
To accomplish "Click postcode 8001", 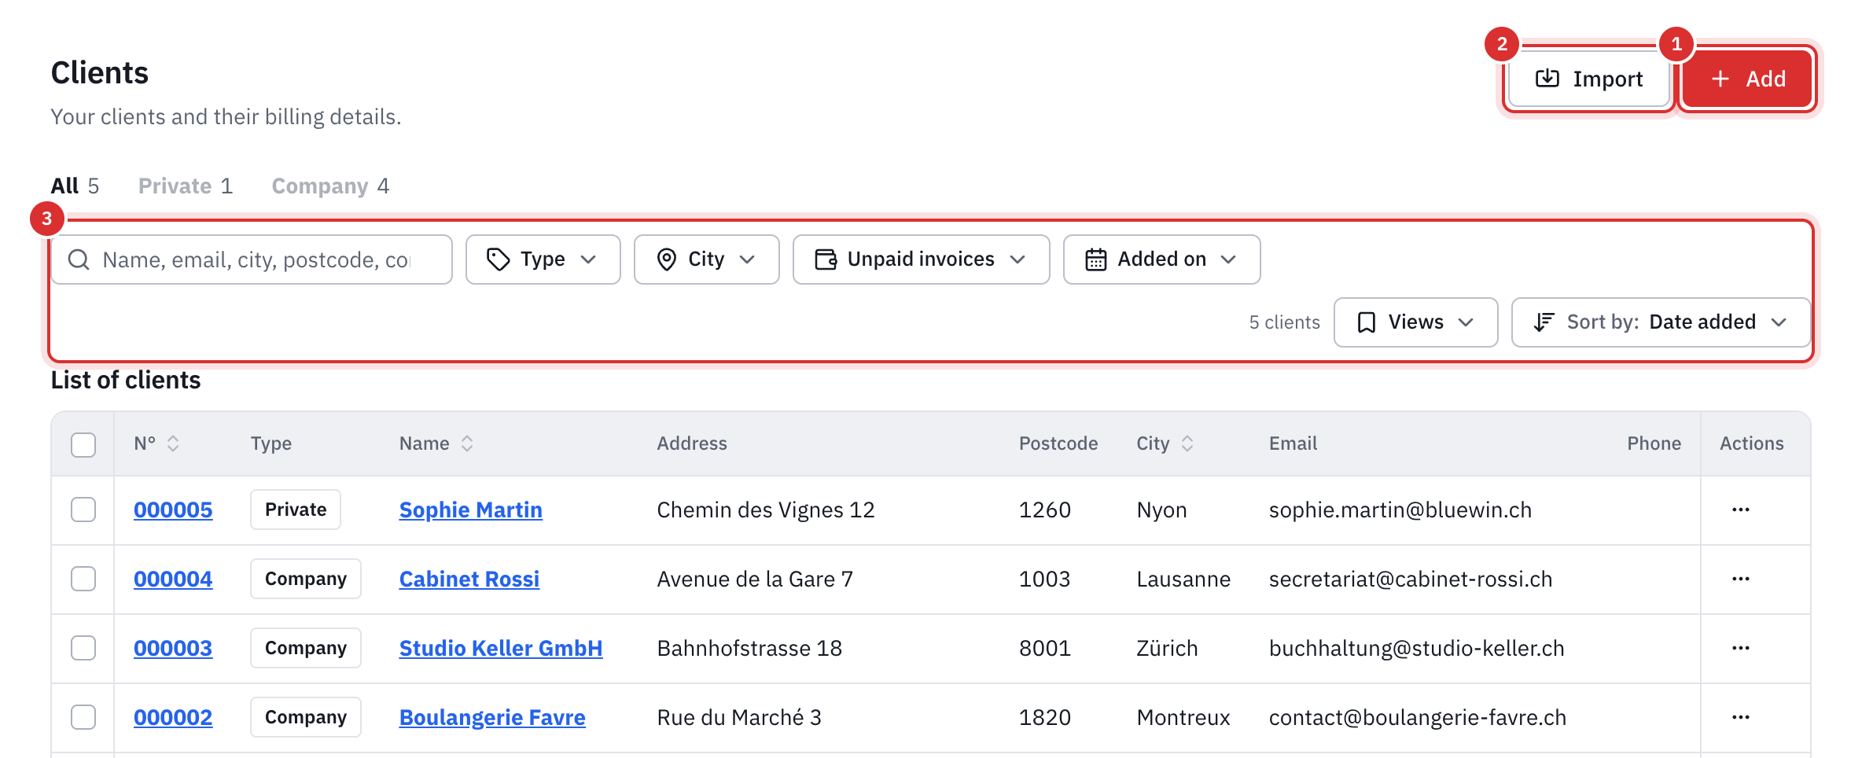I will click(x=1045, y=649).
